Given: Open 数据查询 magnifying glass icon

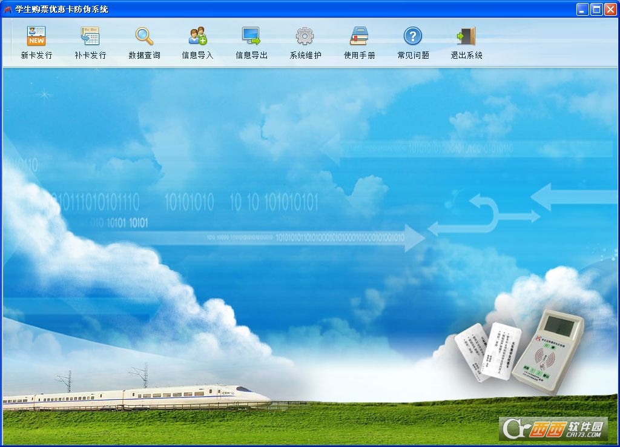Looking at the screenshot, I should point(144,36).
